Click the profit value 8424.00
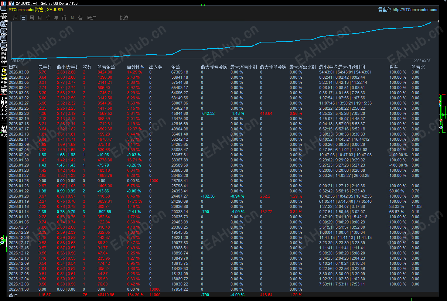447x301 pixels. 105,72
